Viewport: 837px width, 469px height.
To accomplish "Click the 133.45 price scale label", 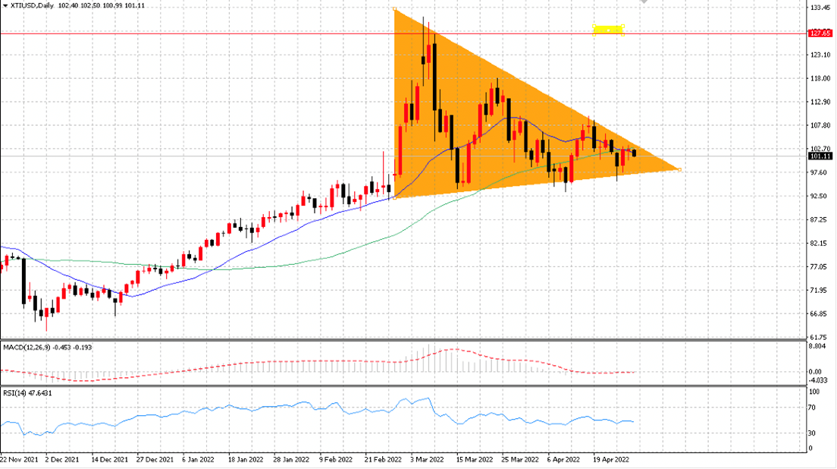I will click(820, 8).
